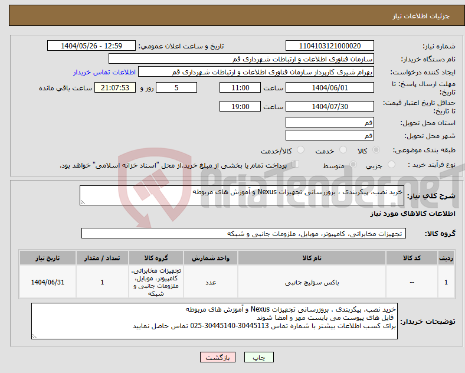
Task: Click the response deadline date 1404/06/01
Action: coord(329,88)
